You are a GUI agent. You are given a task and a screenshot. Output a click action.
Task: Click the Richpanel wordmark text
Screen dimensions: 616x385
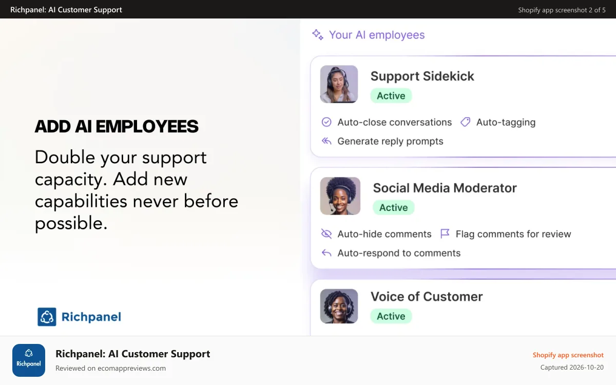click(91, 317)
